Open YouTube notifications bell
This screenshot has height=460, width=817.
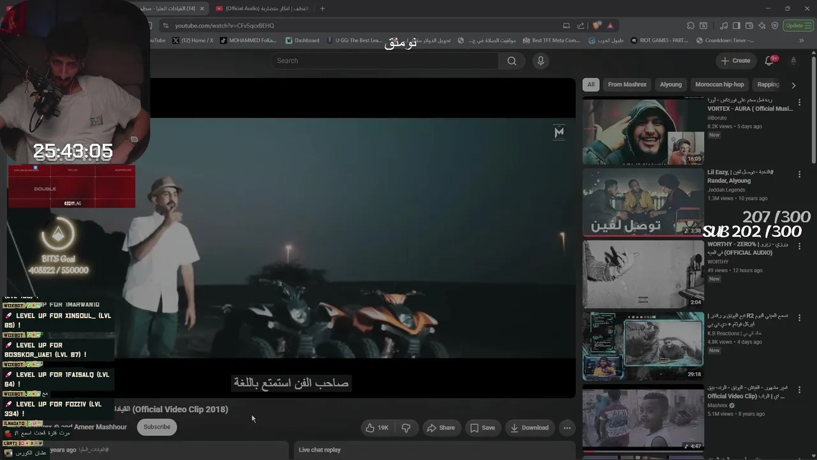pos(769,61)
